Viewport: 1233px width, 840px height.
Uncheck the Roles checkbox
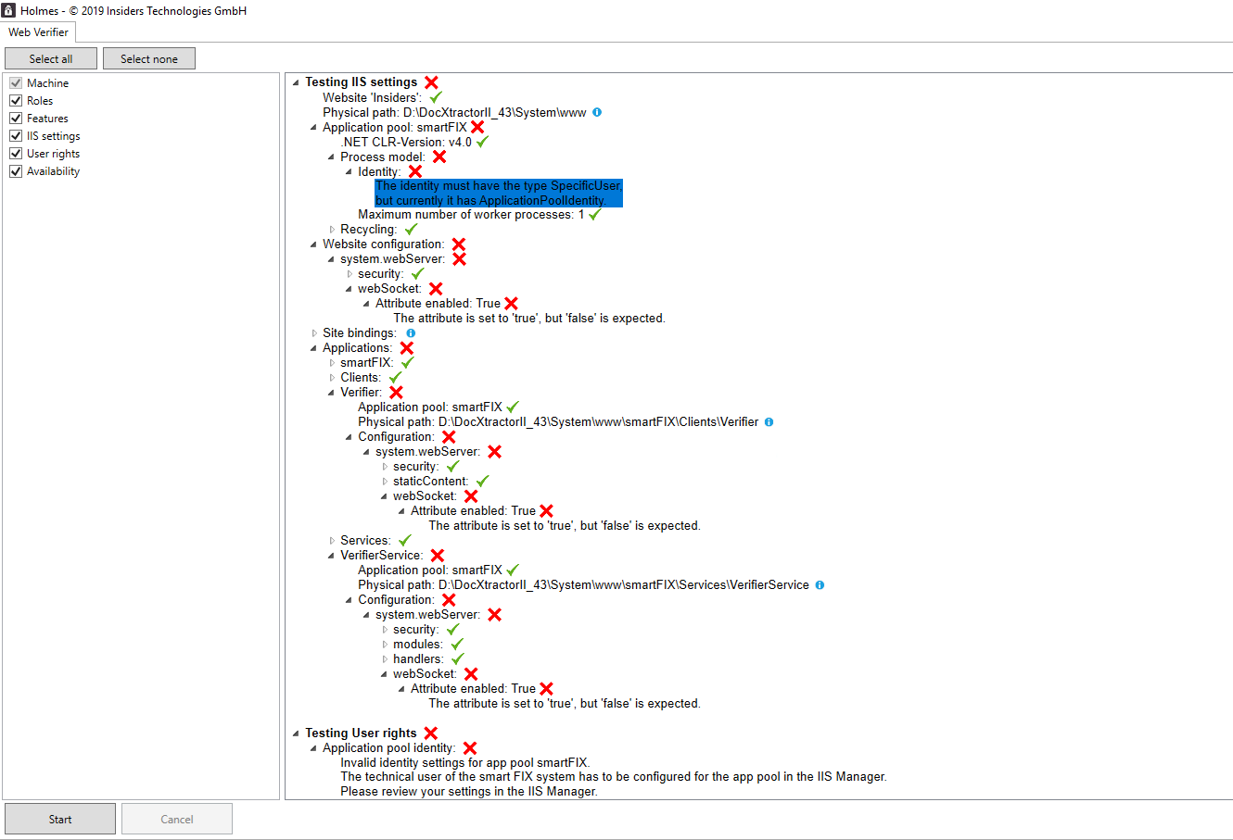pos(15,100)
